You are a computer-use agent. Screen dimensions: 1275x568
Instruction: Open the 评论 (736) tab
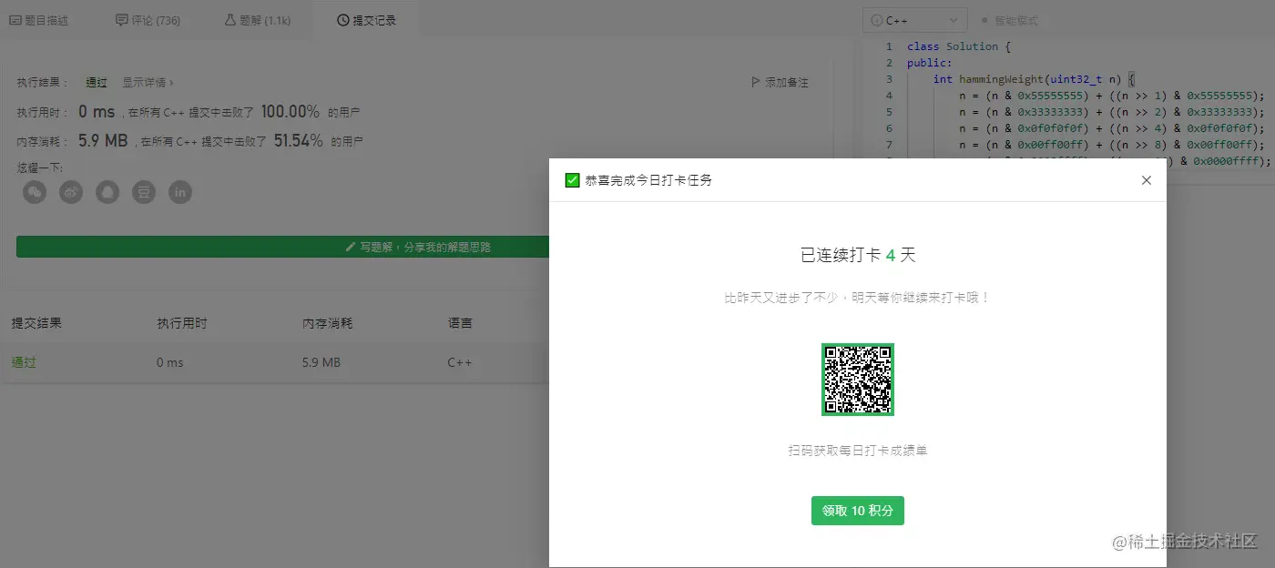click(x=148, y=20)
